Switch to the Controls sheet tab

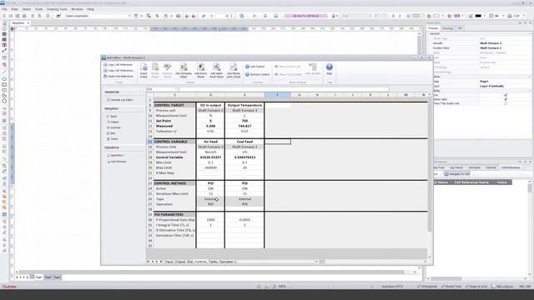coord(200,262)
